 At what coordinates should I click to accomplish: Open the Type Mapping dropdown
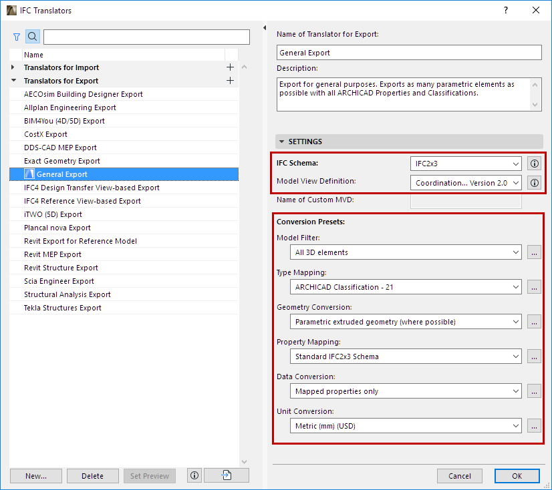[x=406, y=287]
